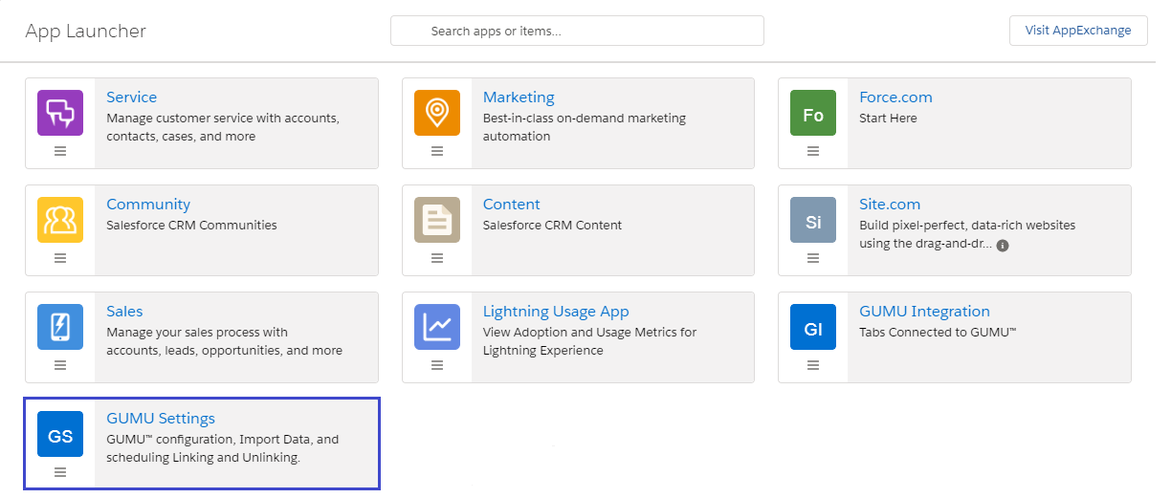Open the GUMU Settings app link

click(x=161, y=419)
